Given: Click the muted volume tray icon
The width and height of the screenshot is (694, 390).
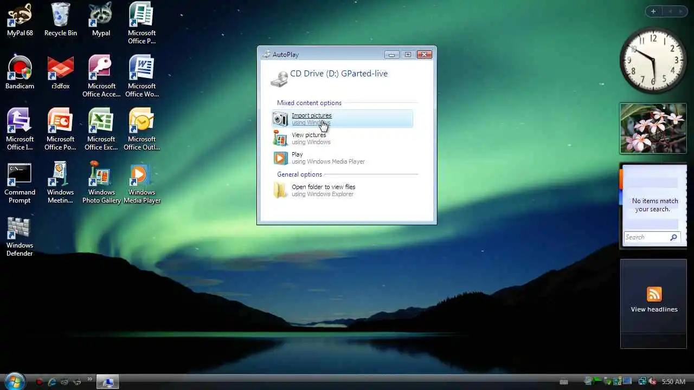Looking at the screenshot, I should point(652,382).
